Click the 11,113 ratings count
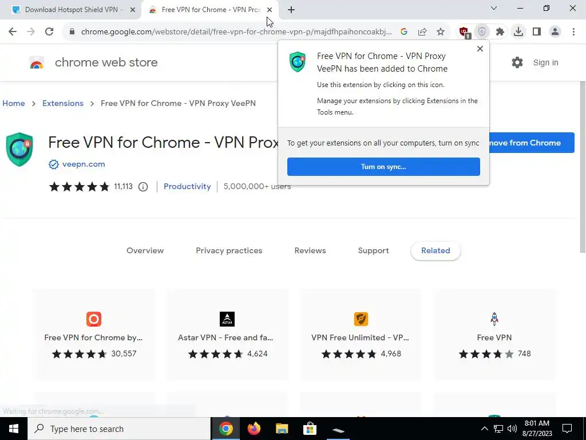The width and height of the screenshot is (586, 440). [x=124, y=186]
